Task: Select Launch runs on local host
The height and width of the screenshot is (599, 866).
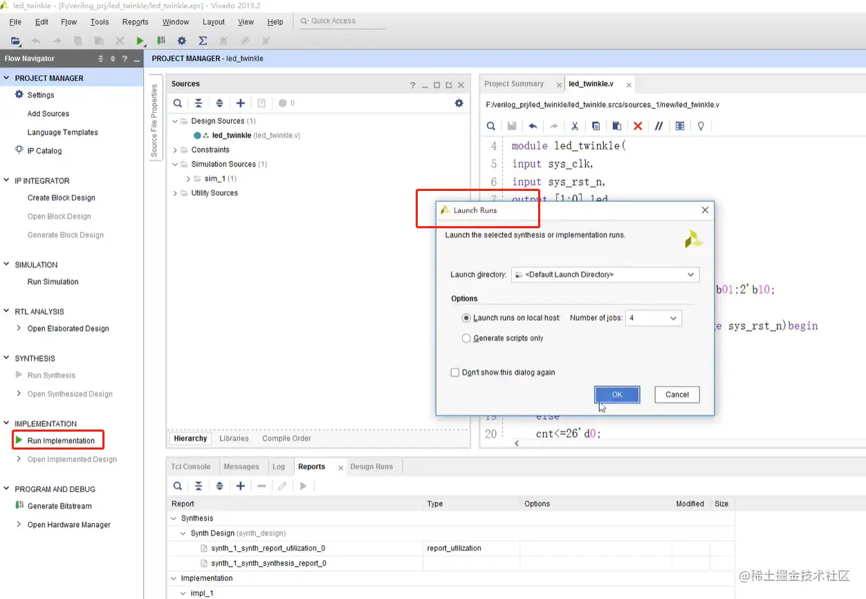Action: [x=466, y=318]
